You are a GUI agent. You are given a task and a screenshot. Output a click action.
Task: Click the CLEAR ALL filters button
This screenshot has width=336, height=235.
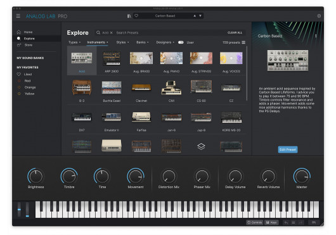coord(235,32)
